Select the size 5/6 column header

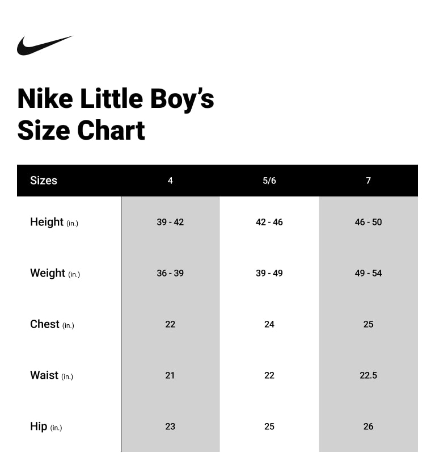click(269, 181)
